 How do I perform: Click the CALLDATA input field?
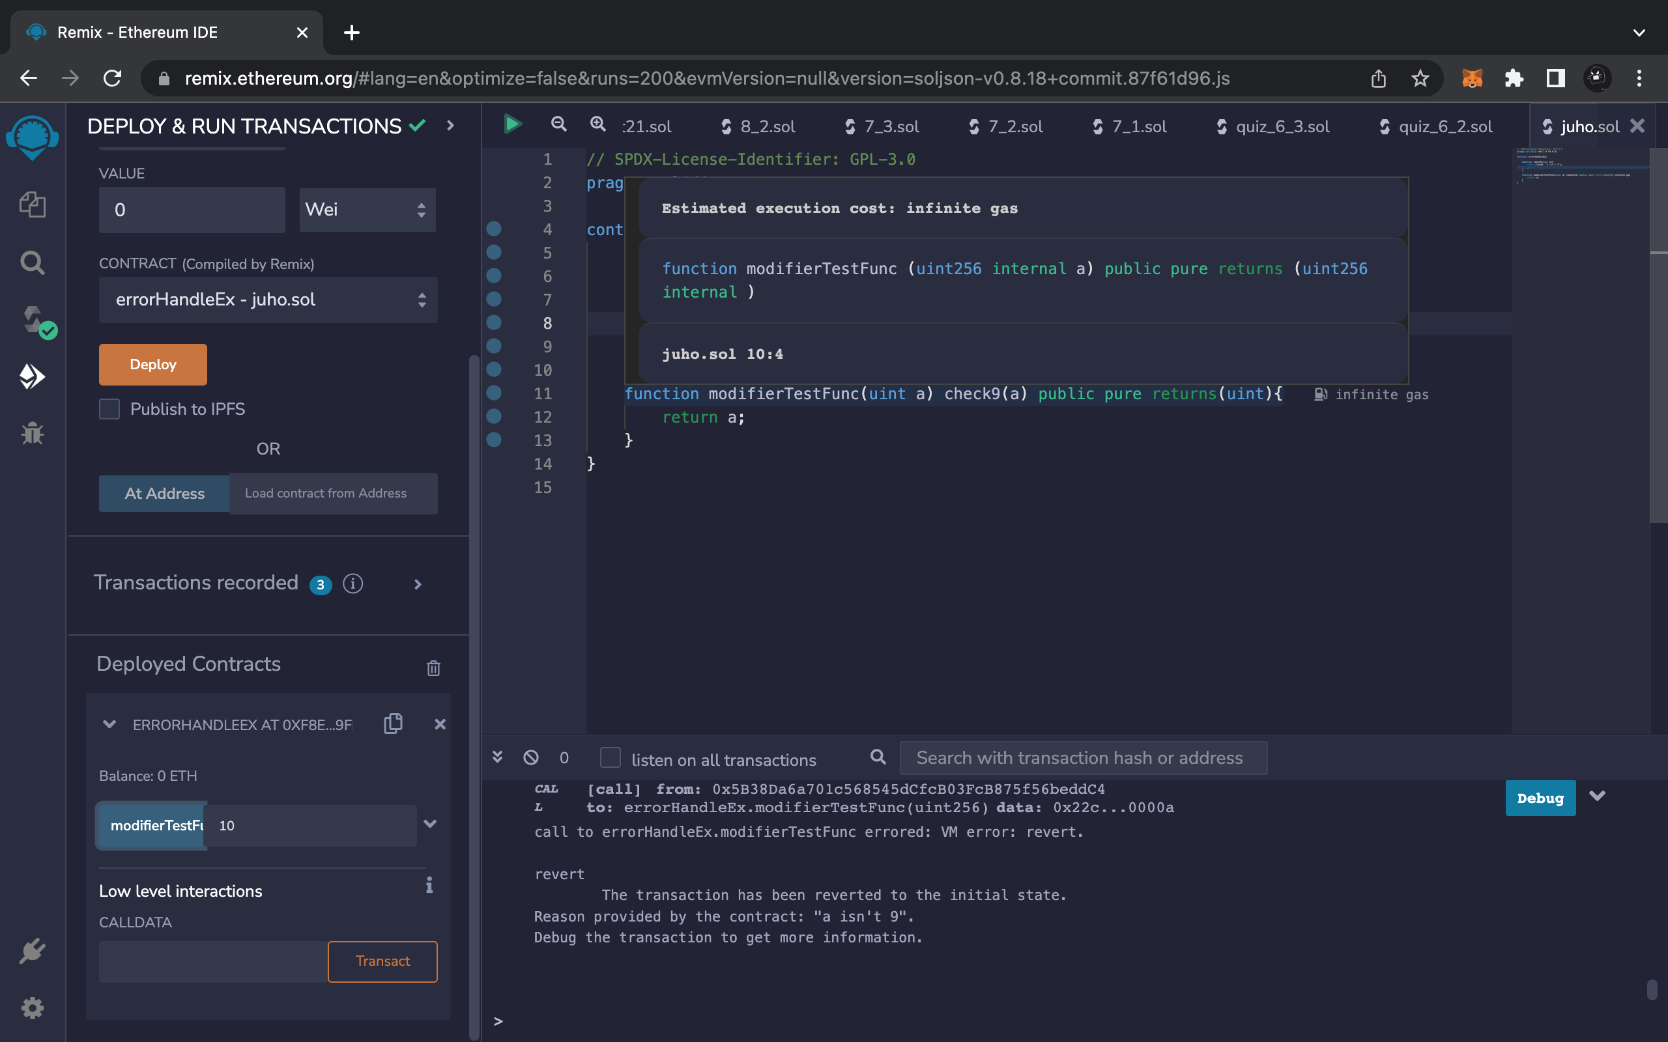coord(212,961)
